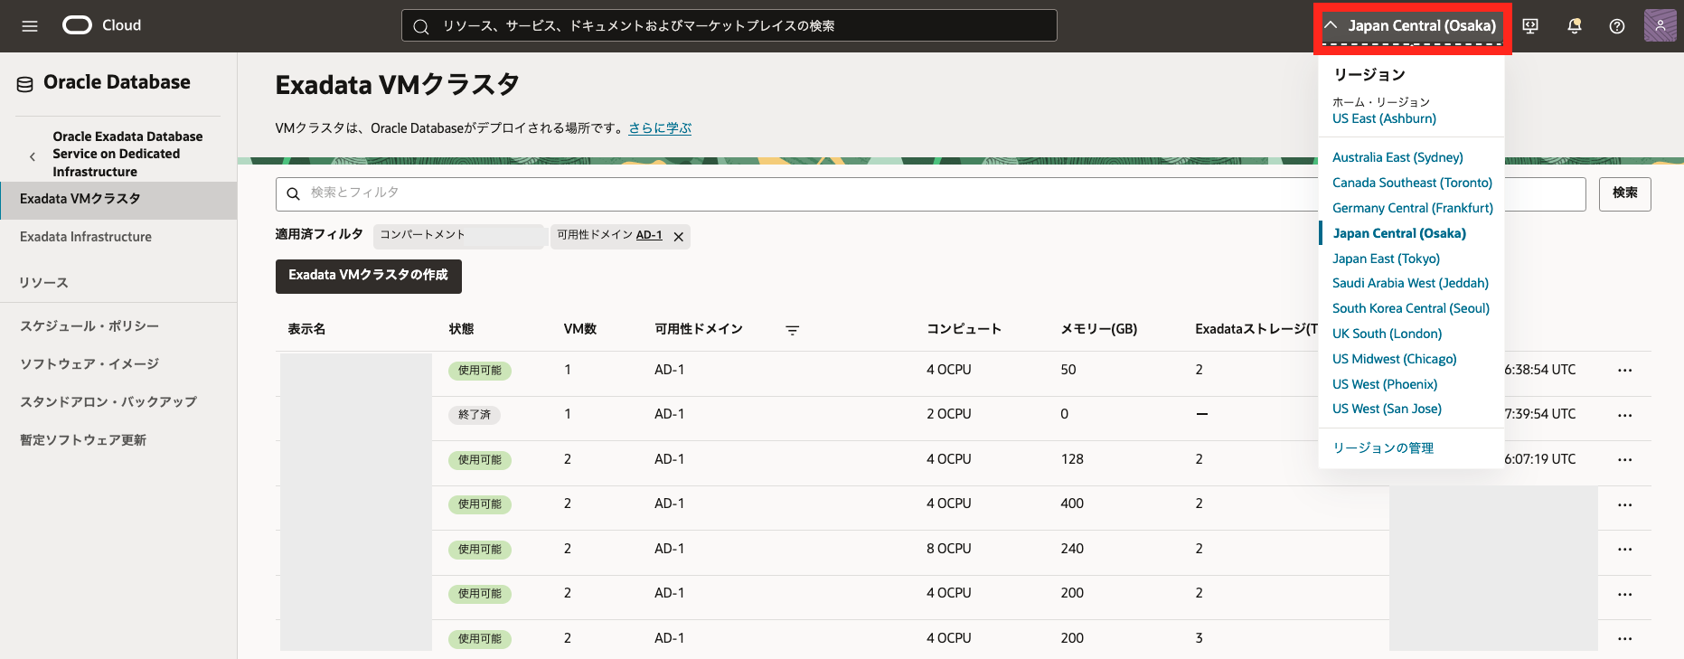Open the 'さらに学ぶ' learn more link
This screenshot has width=1684, height=659.
pyautogui.click(x=660, y=128)
